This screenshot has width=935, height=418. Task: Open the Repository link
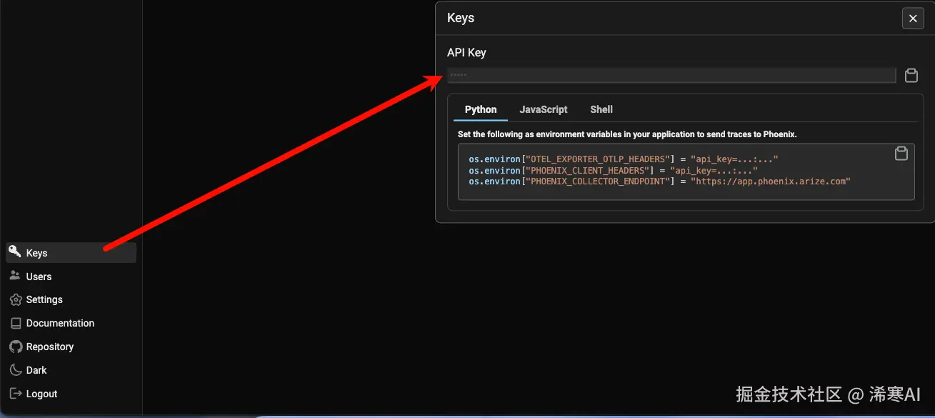coord(71,347)
